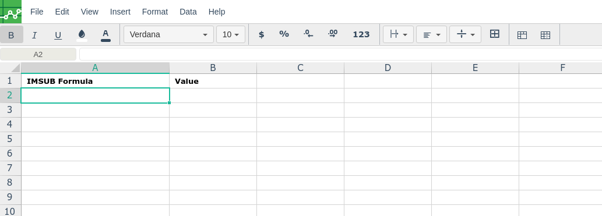This screenshot has height=216, width=602.
Task: Increase decimal places icon
Action: click(x=333, y=34)
